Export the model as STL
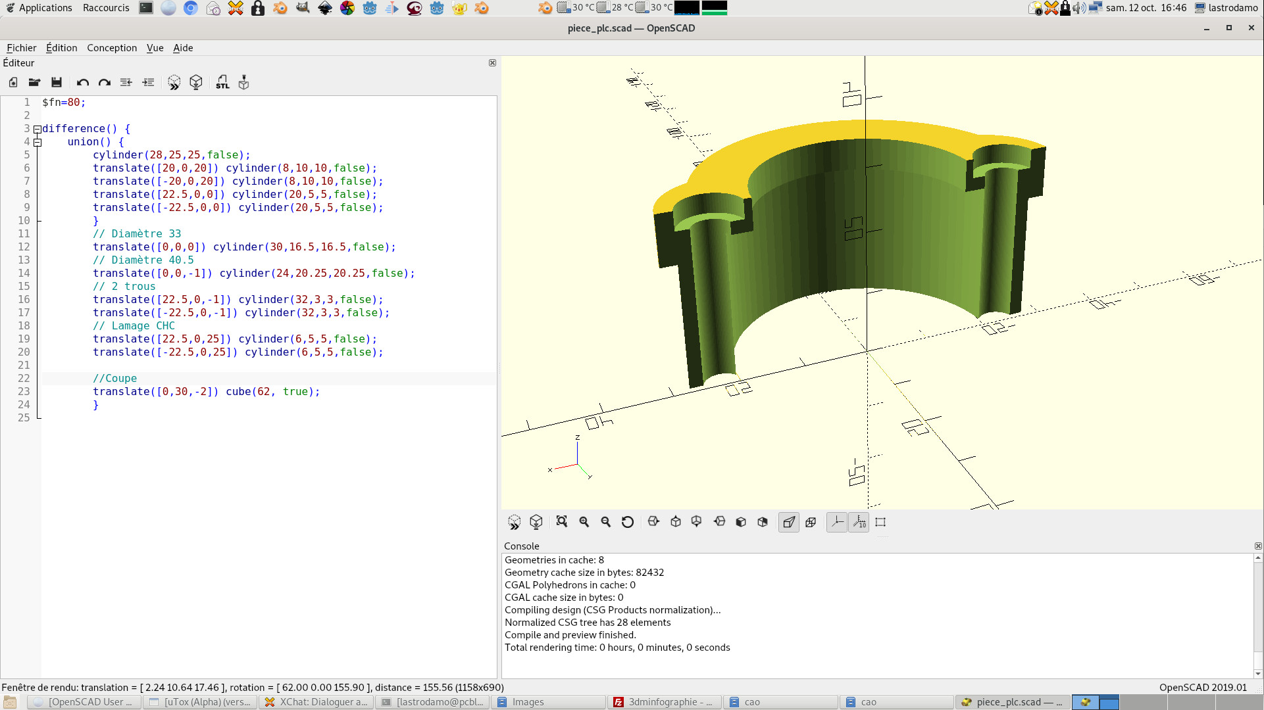 pos(222,82)
